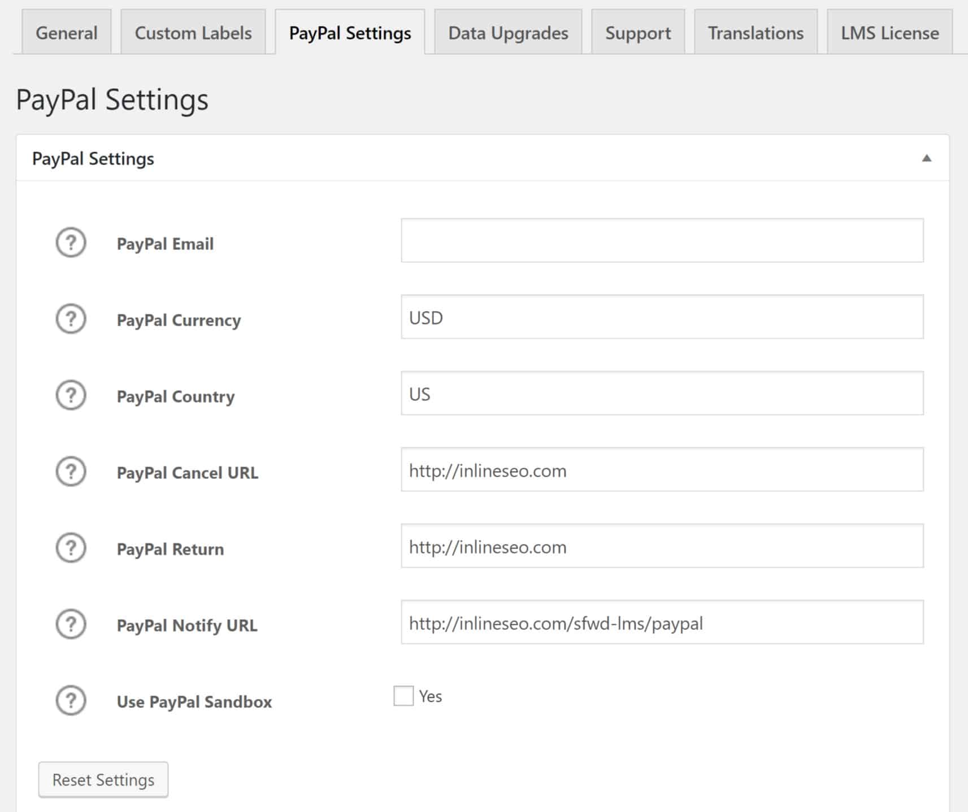968x812 pixels.
Task: Click the PayPal Notify URL label
Action: coord(187,625)
